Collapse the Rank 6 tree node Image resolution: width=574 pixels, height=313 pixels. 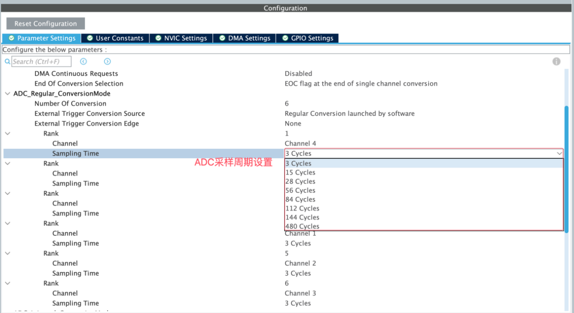coord(8,283)
